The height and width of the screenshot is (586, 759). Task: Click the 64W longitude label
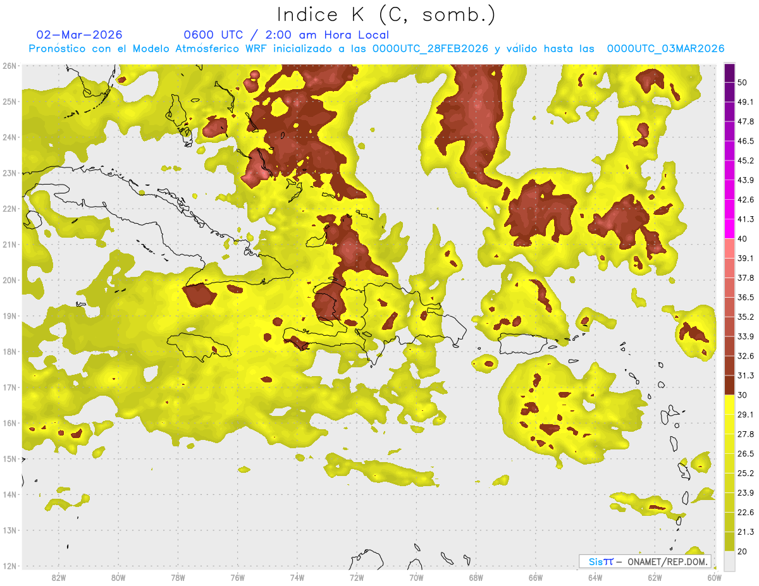tap(595, 577)
